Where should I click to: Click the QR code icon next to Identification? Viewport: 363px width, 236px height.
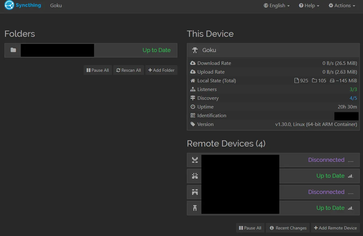[193, 115]
